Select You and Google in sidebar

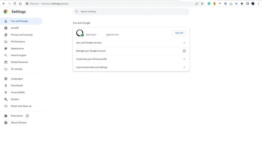coord(21,21)
